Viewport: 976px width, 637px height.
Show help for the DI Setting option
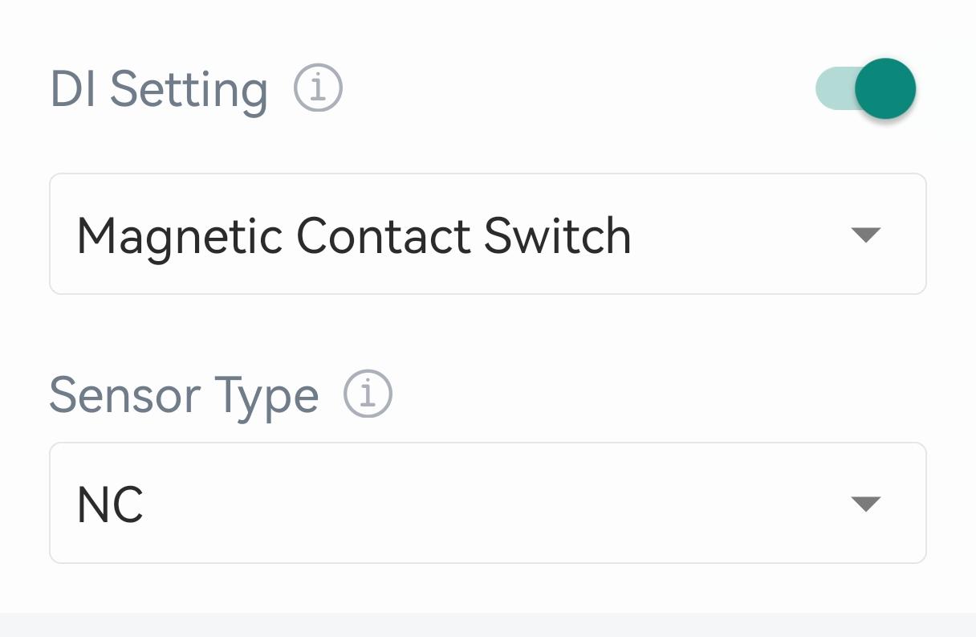[318, 88]
